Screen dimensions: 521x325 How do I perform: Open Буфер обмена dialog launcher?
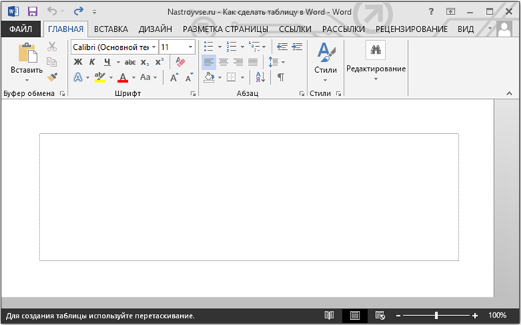click(62, 94)
